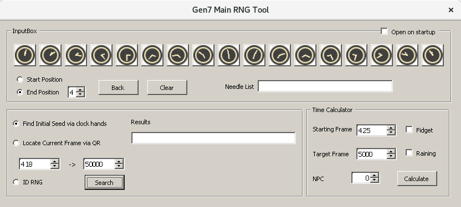This screenshot has height=207, width=461.
Task: Increase the Target Frame value with up arrow
Action: click(391, 151)
